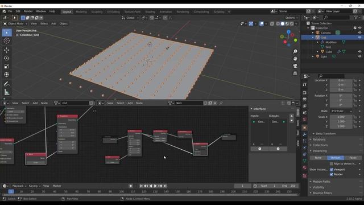Toggle visibility eye of Light in outliner
The image size is (364, 205).
(x=359, y=56)
